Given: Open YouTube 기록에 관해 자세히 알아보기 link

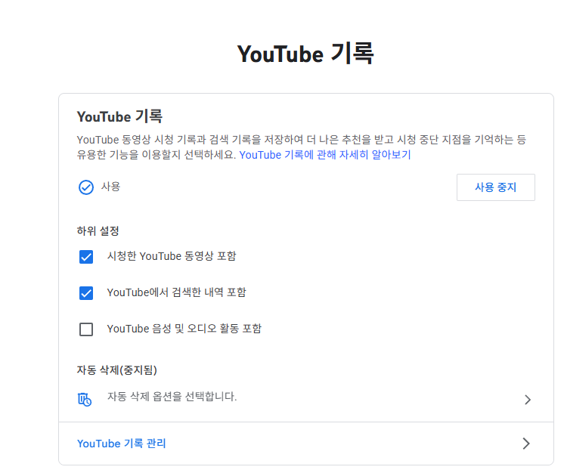Looking at the screenshot, I should pyautogui.click(x=325, y=155).
